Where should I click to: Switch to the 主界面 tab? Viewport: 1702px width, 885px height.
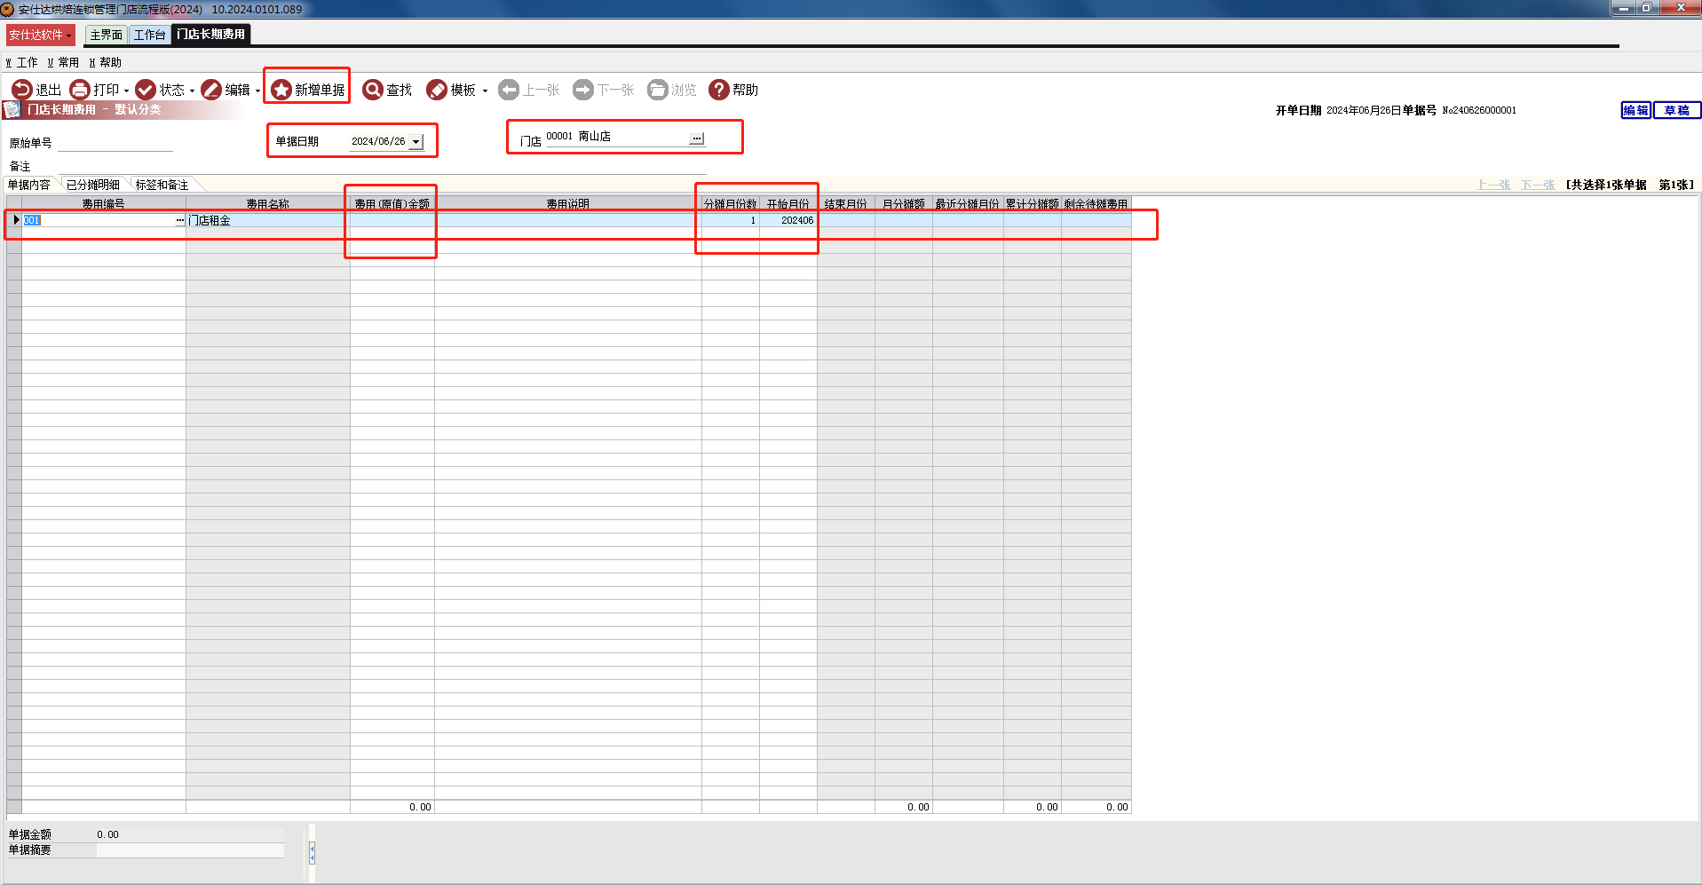tap(107, 35)
